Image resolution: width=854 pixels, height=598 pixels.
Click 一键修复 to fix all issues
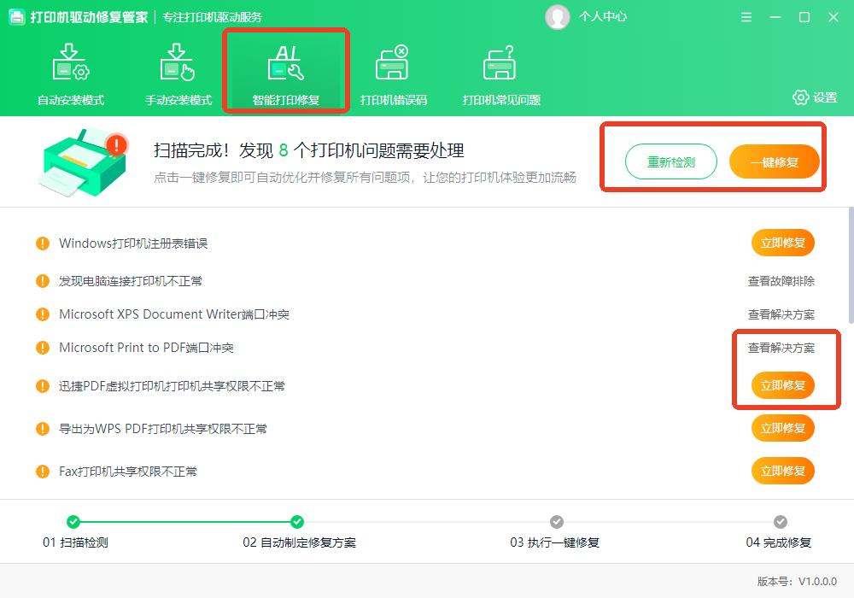pos(774,161)
